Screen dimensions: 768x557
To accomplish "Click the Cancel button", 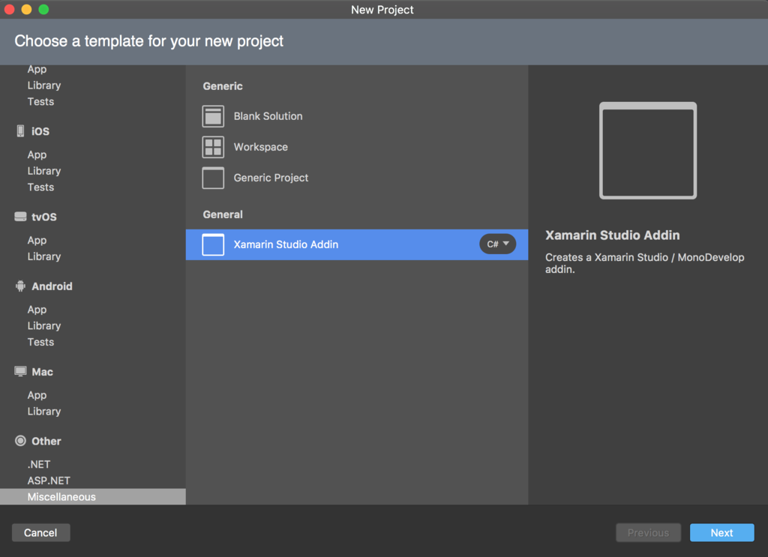I will click(x=40, y=533).
